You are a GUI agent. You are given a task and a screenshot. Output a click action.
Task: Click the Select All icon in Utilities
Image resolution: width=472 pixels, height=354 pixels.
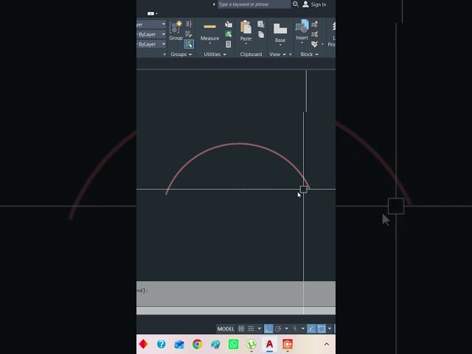coord(229,34)
